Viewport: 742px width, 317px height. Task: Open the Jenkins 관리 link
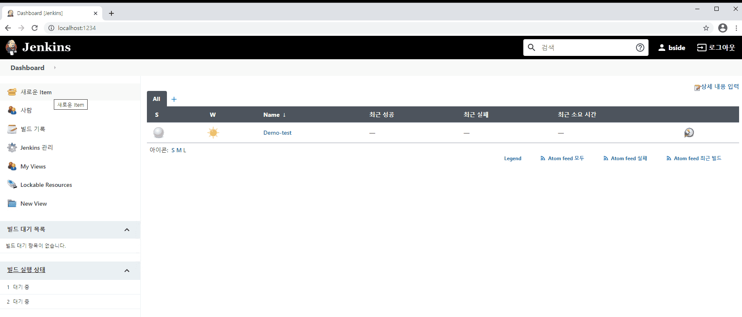click(37, 148)
